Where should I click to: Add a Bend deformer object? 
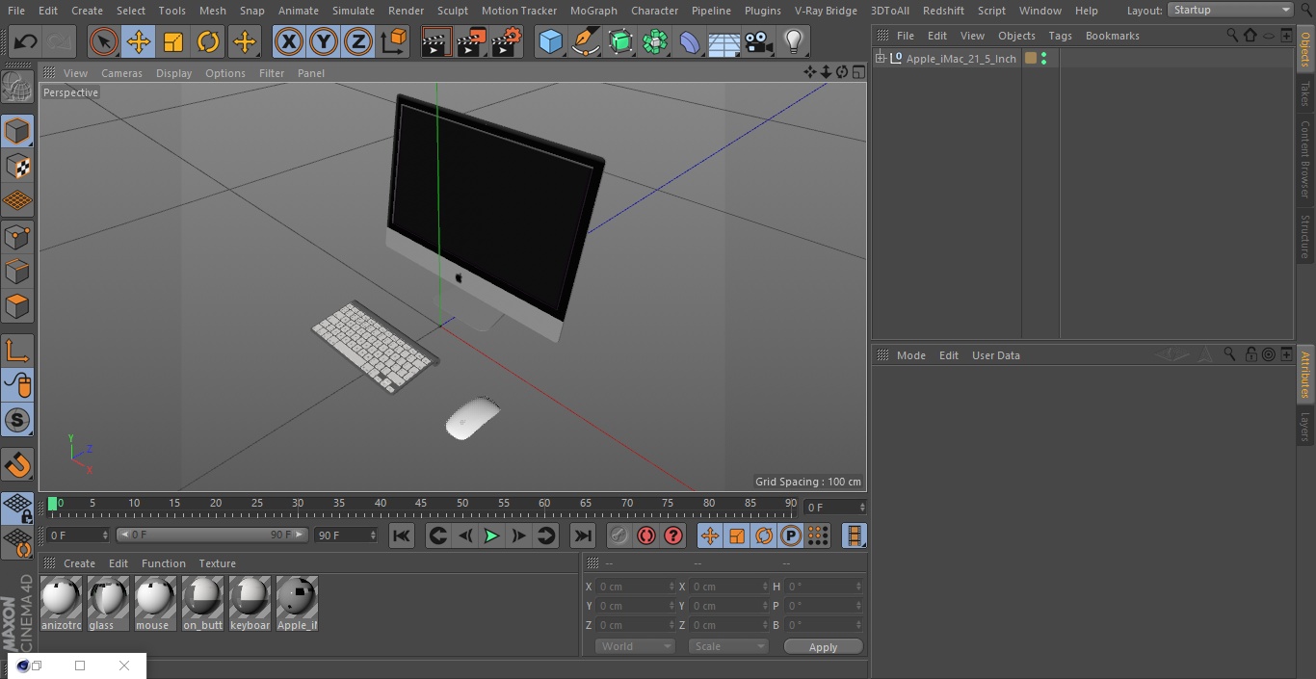[x=690, y=41]
